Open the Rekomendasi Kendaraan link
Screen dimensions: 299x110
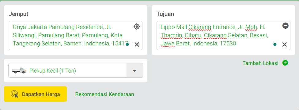(104, 94)
